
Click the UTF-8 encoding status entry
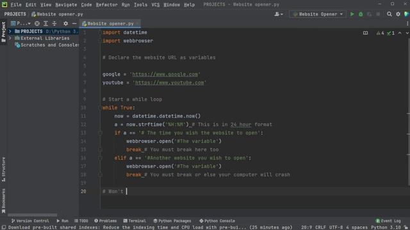336,227
